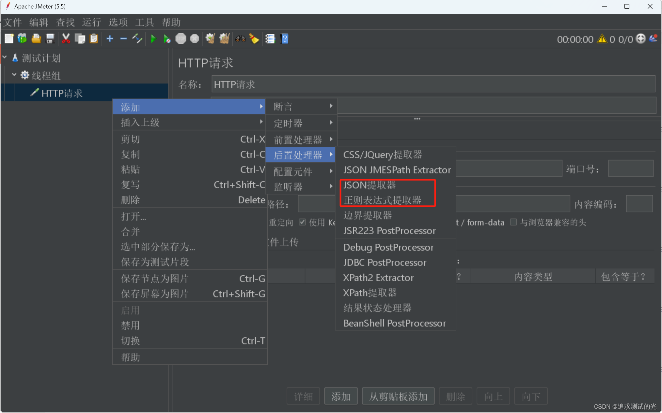Image resolution: width=662 pixels, height=413 pixels.
Task: Toggle the 使用 KeepAlive checkbox
Action: (x=302, y=222)
